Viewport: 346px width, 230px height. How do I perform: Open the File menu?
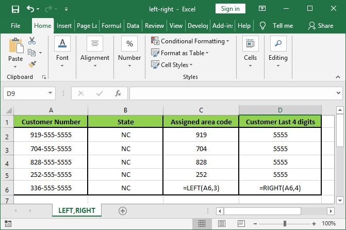pos(15,26)
